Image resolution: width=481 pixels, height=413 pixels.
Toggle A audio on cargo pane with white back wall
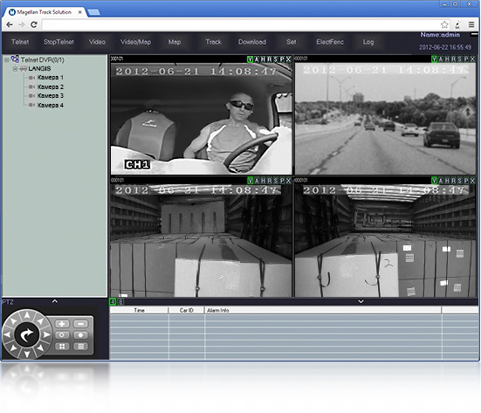click(257, 181)
